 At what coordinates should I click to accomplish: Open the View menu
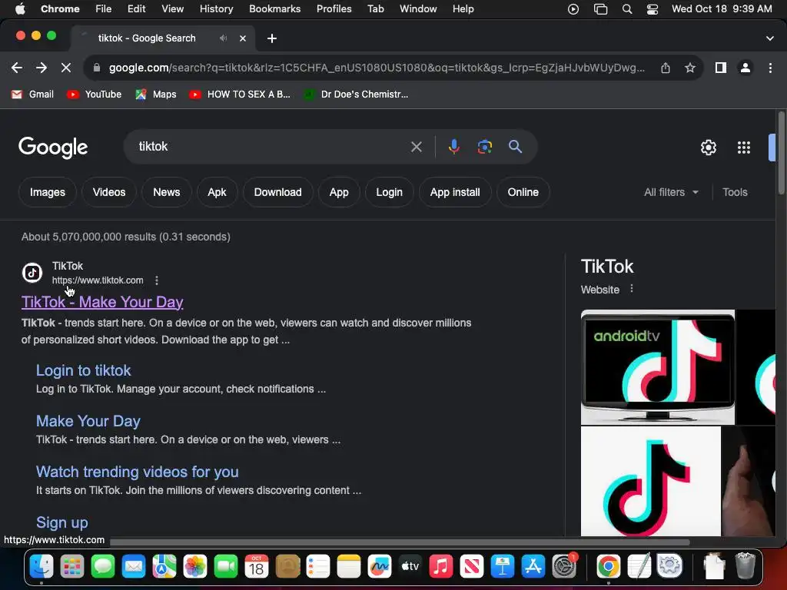pos(172,9)
